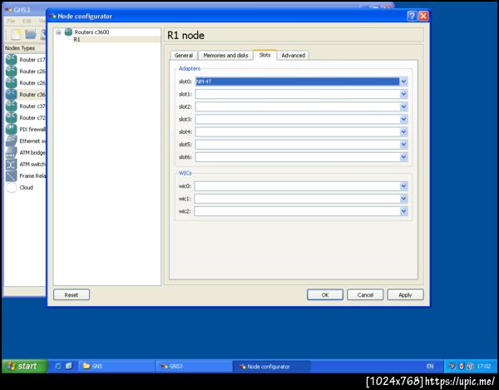
Task: Open the second quick launch icon next to start
Action: tap(69, 366)
